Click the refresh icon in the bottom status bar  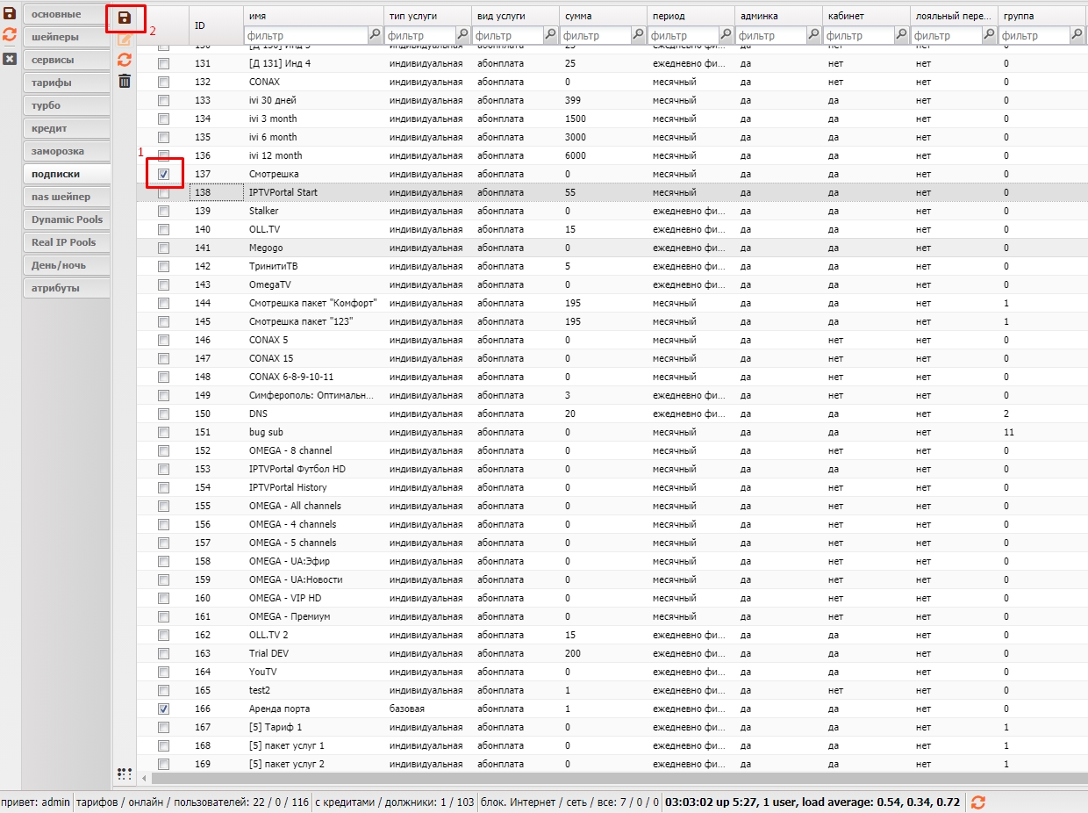(x=977, y=802)
